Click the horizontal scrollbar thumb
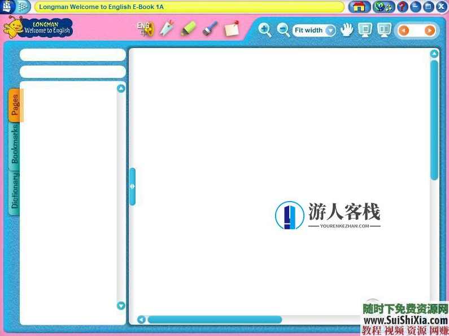This screenshot has height=336, width=449. pyautogui.click(x=215, y=320)
